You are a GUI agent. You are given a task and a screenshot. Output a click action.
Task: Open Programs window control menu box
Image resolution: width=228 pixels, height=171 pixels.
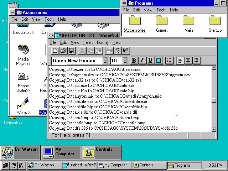click(124, 3)
